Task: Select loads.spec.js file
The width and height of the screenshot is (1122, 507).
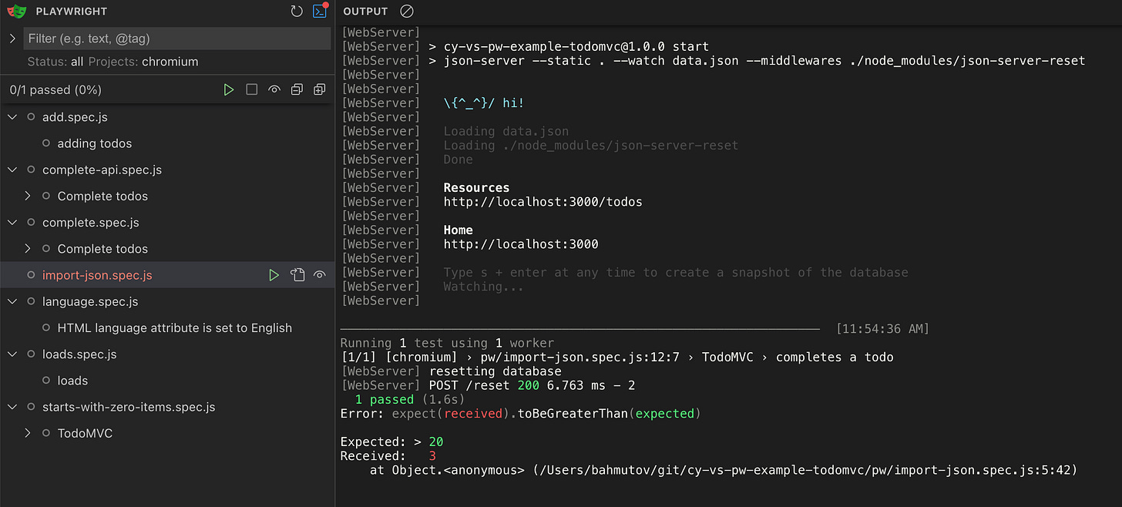Action: tap(79, 354)
